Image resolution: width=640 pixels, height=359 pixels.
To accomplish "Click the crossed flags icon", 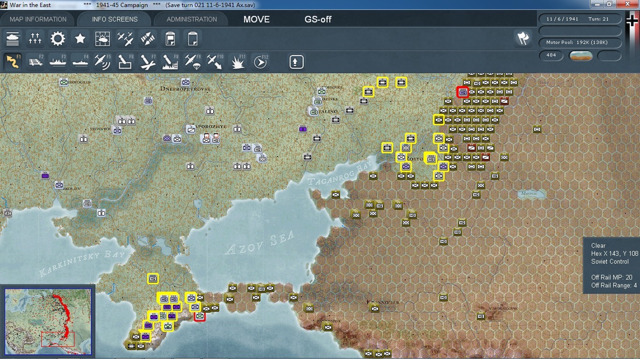I will [x=522, y=38].
